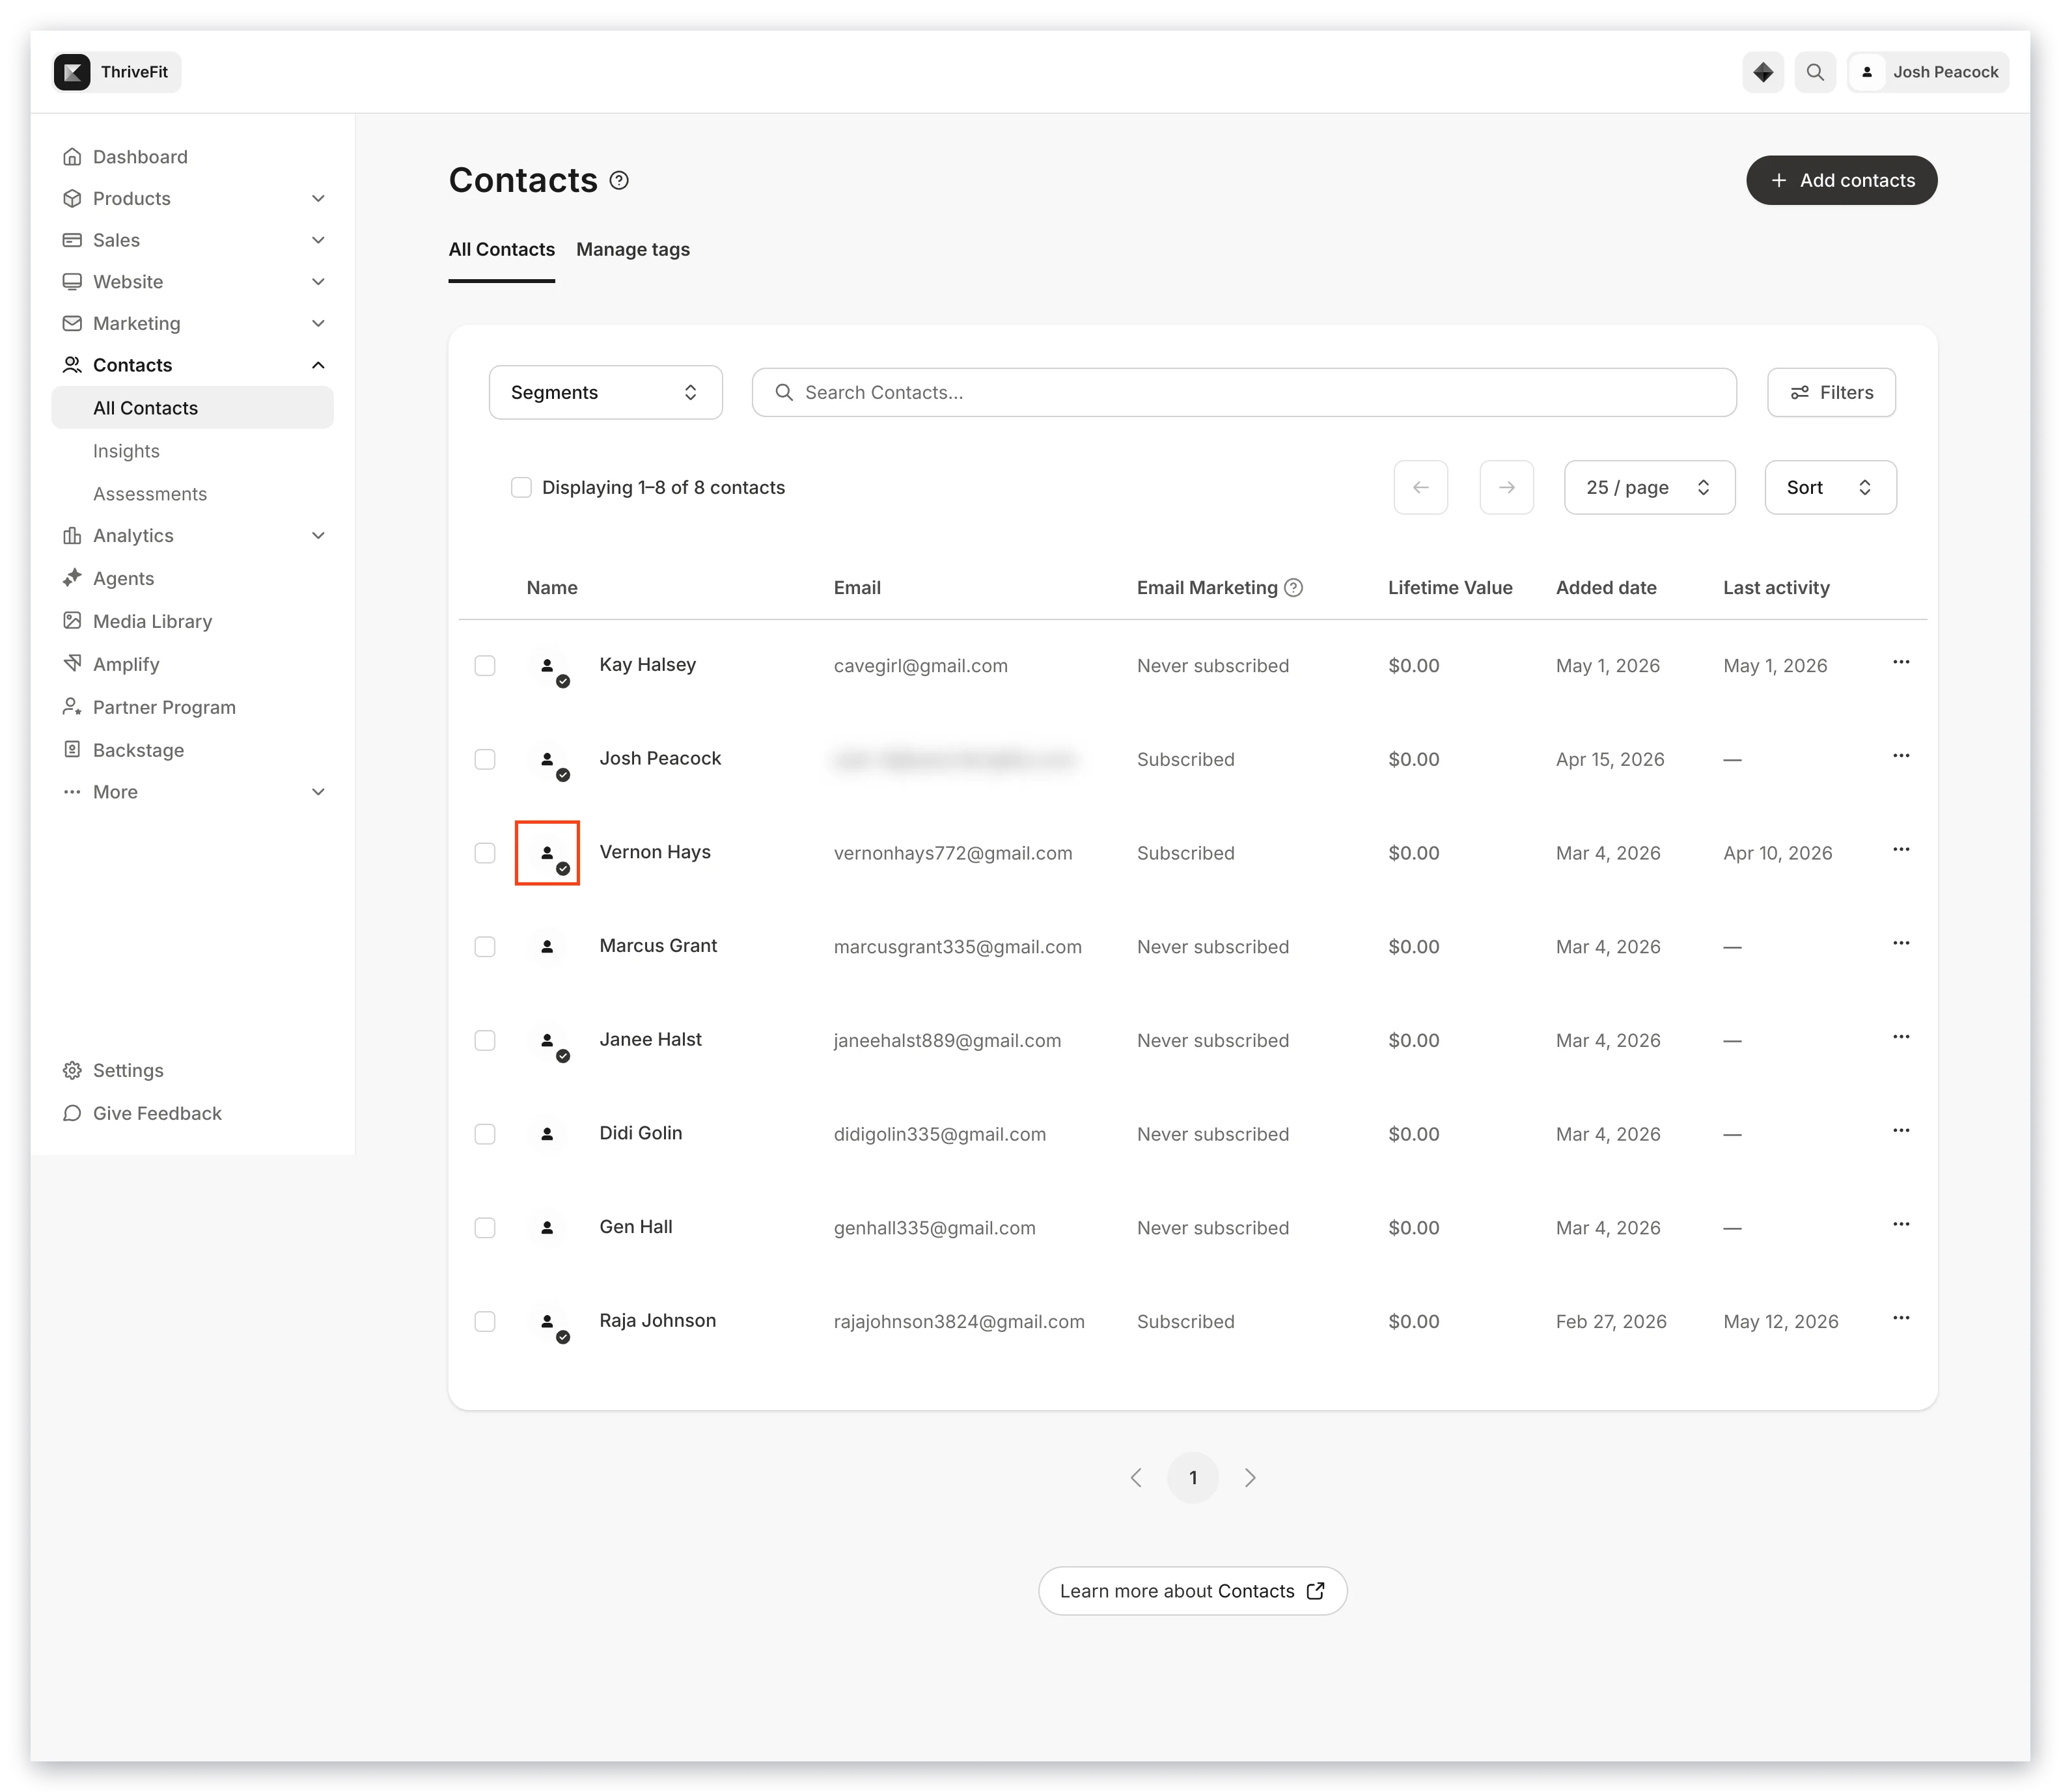The height and width of the screenshot is (1792, 2061).
Task: Click Josh Peacock's row avatar icon
Action: pyautogui.click(x=547, y=759)
